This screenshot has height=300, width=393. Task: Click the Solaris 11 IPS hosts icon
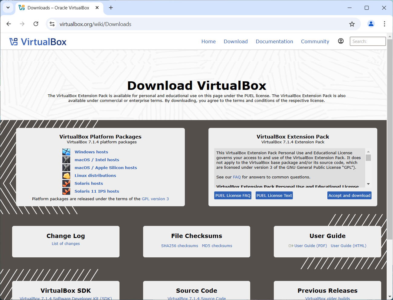[x=66, y=191]
